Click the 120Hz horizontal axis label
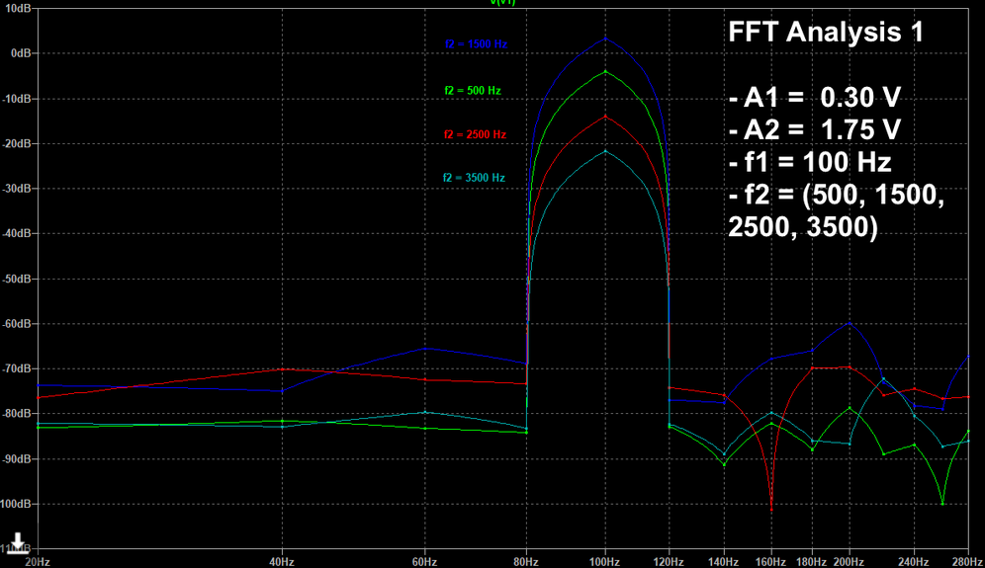 pyautogui.click(x=669, y=562)
